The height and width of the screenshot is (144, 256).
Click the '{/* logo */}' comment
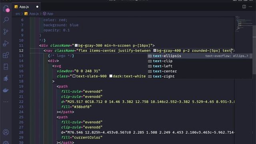(x=61, y=56)
